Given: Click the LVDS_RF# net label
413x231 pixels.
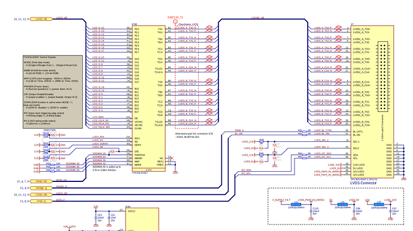Looking at the screenshot, I should [x=98, y=137].
